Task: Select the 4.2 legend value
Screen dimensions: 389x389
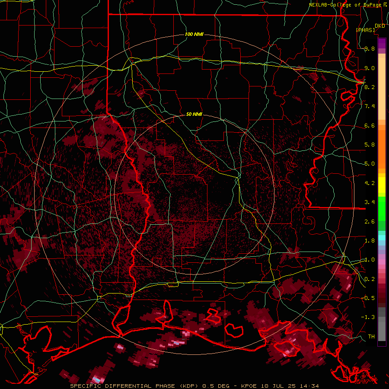Action: [370, 183]
